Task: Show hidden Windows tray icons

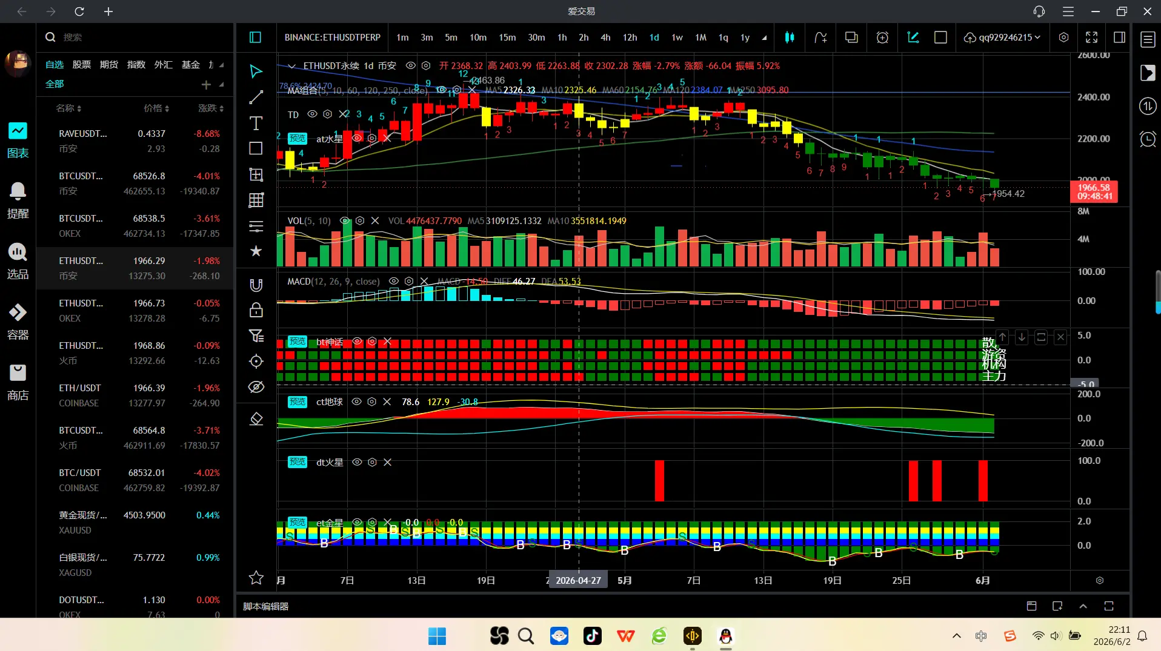Action: pos(957,636)
